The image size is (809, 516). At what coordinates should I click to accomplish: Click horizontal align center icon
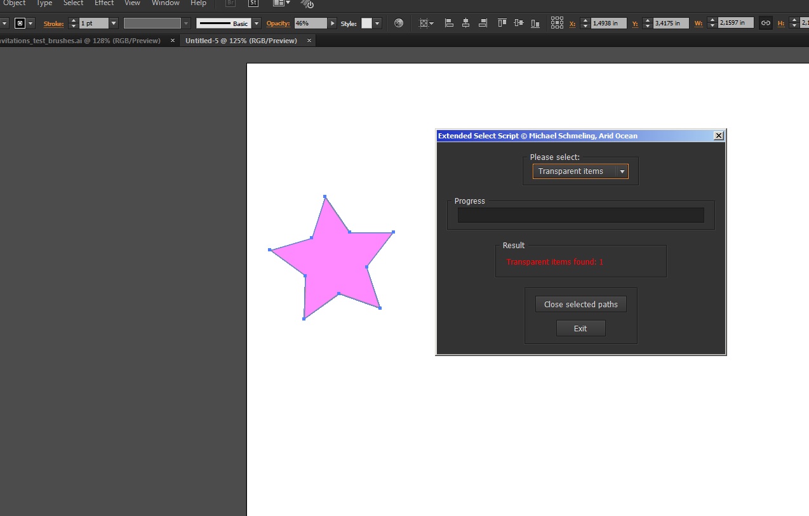tap(466, 23)
